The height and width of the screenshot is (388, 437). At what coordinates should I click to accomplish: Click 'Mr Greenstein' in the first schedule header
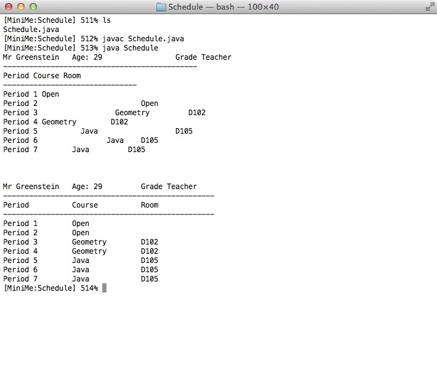tap(31, 57)
